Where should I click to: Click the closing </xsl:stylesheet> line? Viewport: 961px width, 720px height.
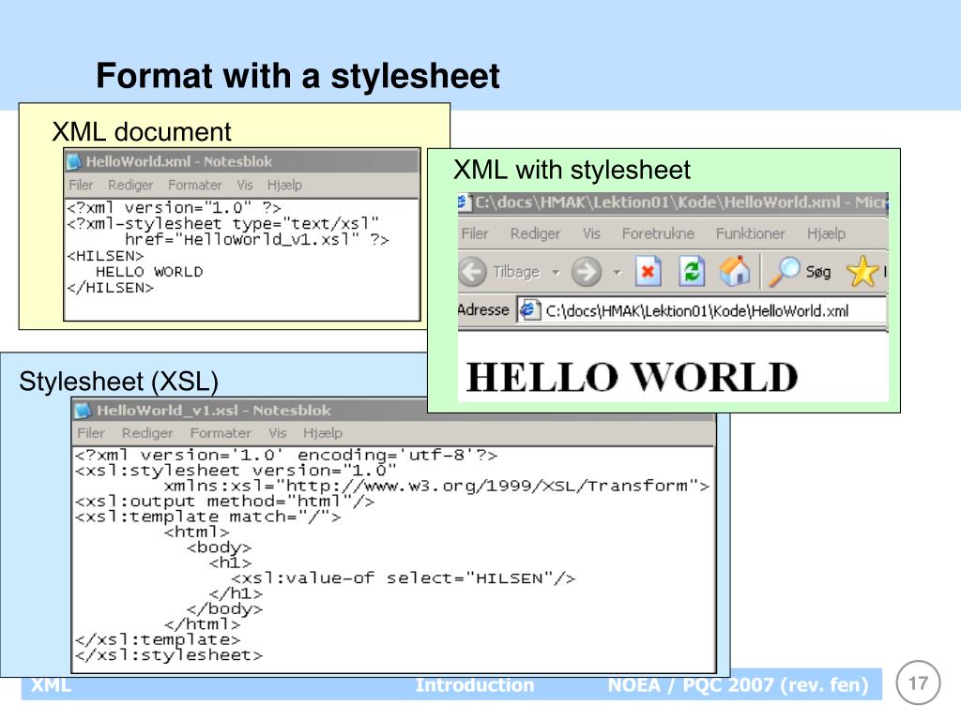[x=169, y=655]
